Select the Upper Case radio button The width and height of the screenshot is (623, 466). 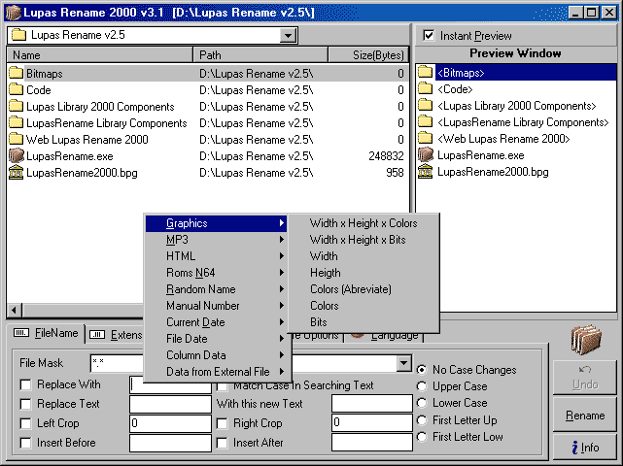[x=422, y=386]
